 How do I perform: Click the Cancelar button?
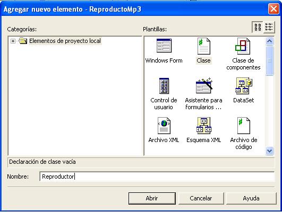(x=201, y=198)
